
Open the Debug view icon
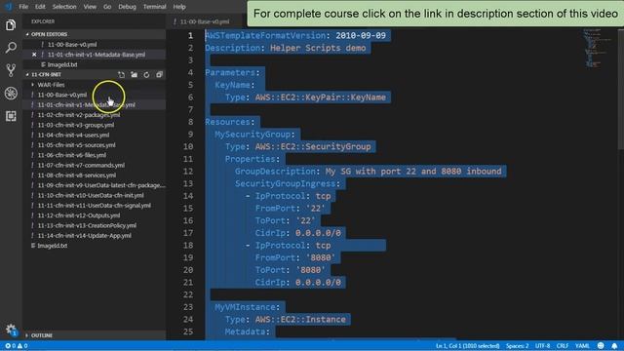coord(11,94)
